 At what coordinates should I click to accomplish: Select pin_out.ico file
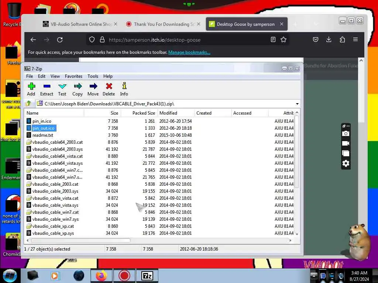[x=44, y=128]
